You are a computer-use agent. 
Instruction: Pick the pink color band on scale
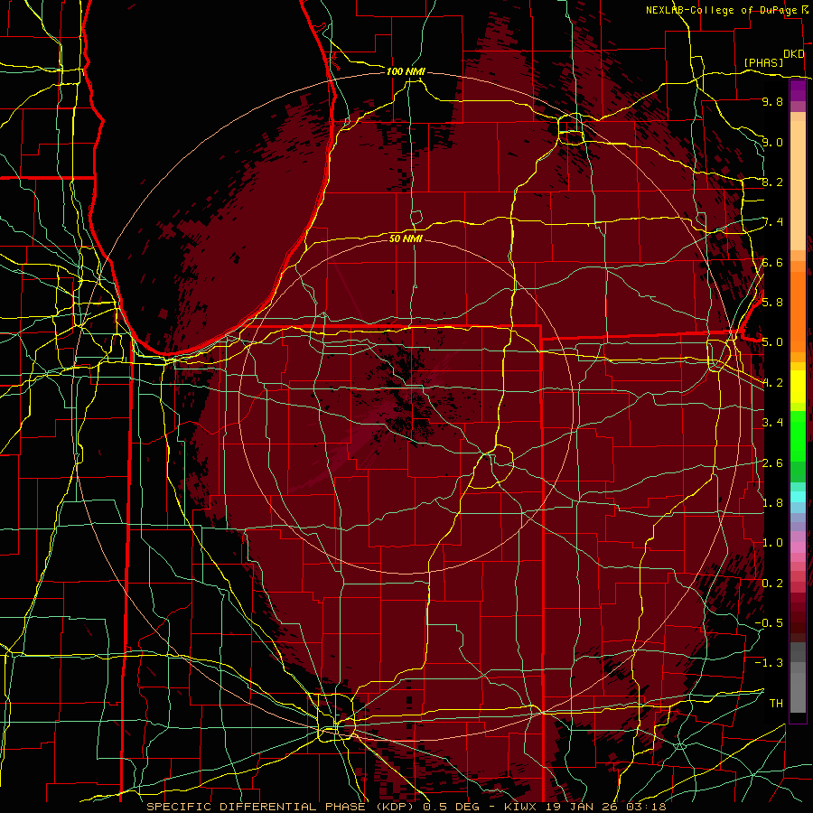pyautogui.click(x=798, y=547)
